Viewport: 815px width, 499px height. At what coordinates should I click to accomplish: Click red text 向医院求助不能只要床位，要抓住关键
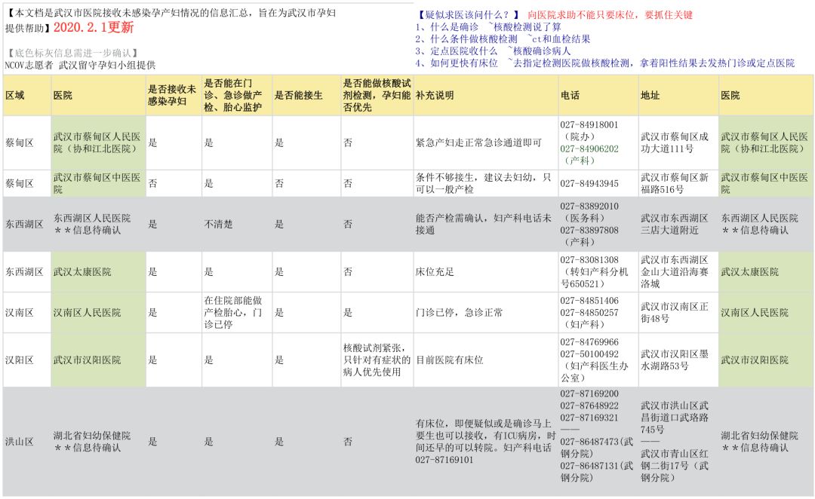click(610, 15)
